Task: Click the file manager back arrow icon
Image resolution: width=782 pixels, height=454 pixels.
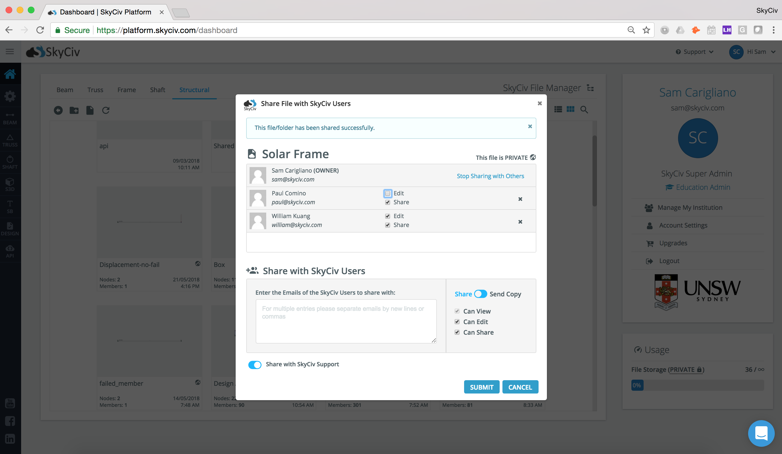Action: pyautogui.click(x=58, y=110)
